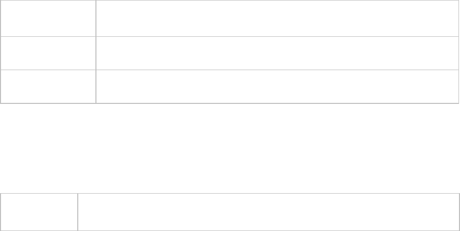The image size is (460, 231).
Task: Click the blank area between the two tables
Action: point(229,148)
